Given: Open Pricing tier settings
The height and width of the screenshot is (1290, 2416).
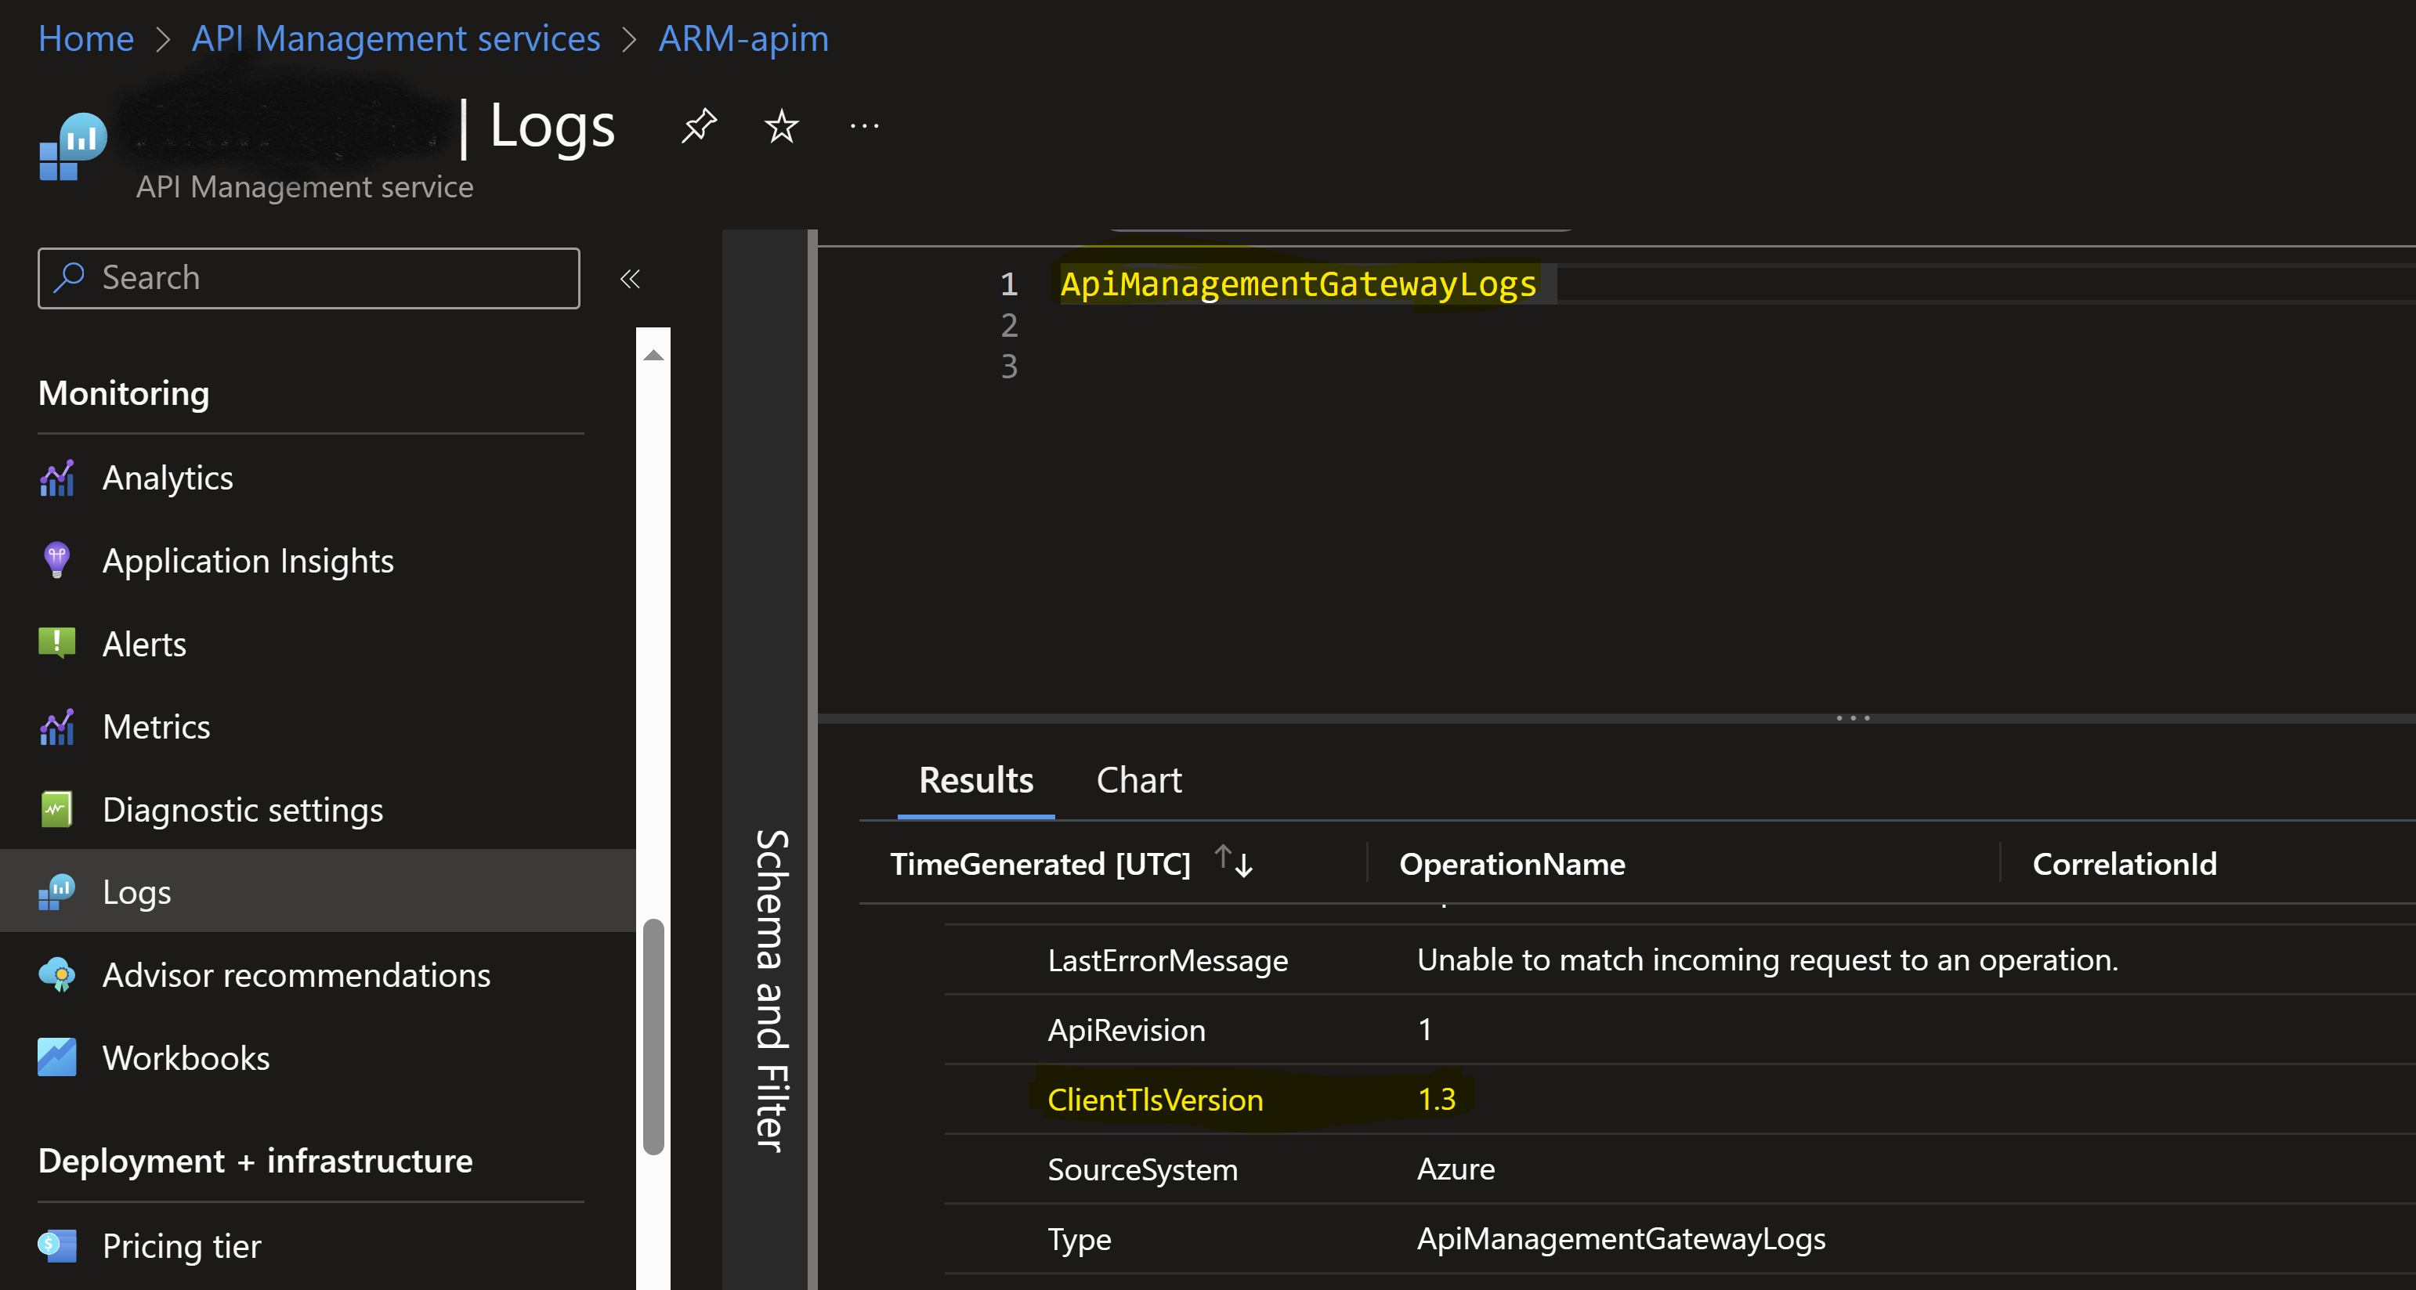Looking at the screenshot, I should pyautogui.click(x=181, y=1246).
